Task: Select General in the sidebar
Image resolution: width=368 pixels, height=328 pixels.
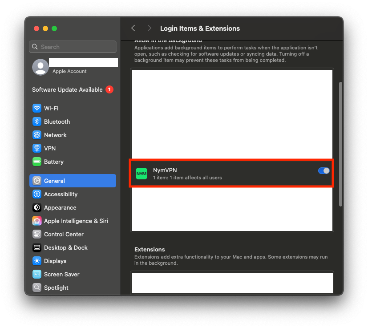Action: coord(73,181)
